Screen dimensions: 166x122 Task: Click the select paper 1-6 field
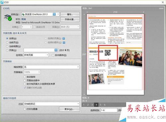tap(109, 110)
